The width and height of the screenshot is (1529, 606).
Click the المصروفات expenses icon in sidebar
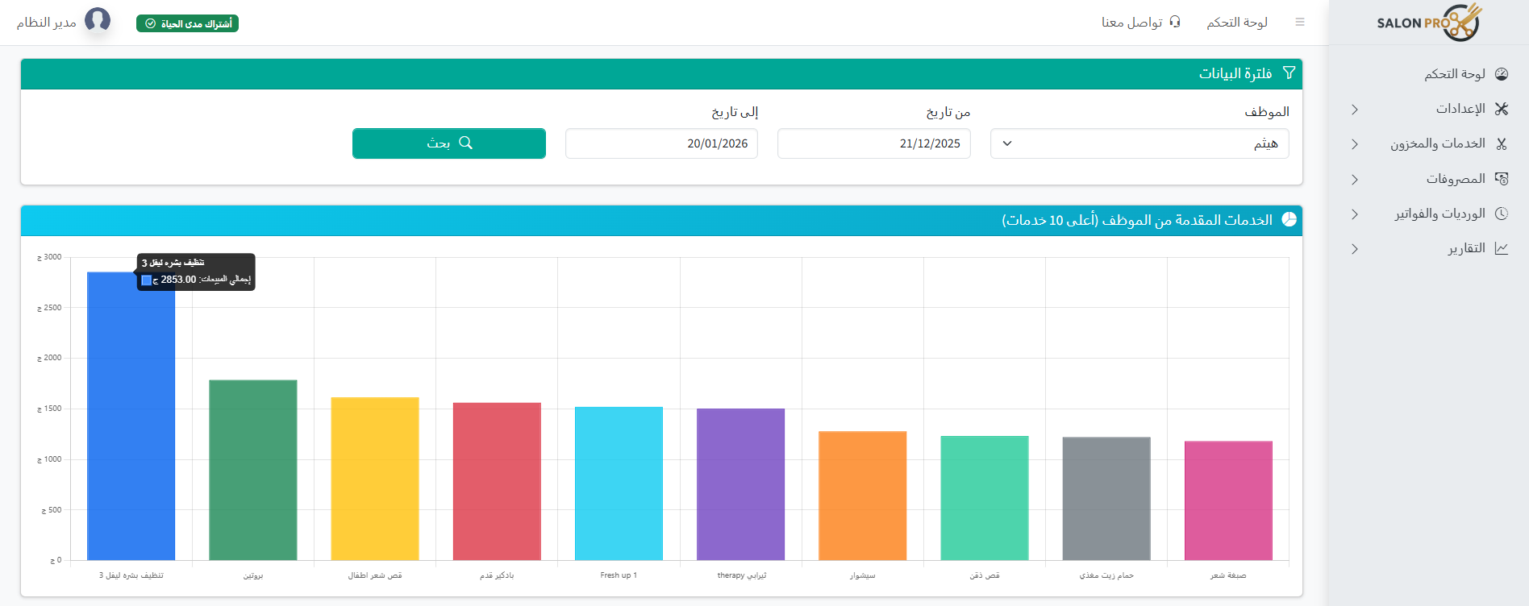tap(1501, 179)
